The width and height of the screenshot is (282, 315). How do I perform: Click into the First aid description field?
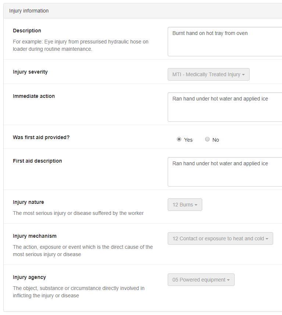click(224, 171)
